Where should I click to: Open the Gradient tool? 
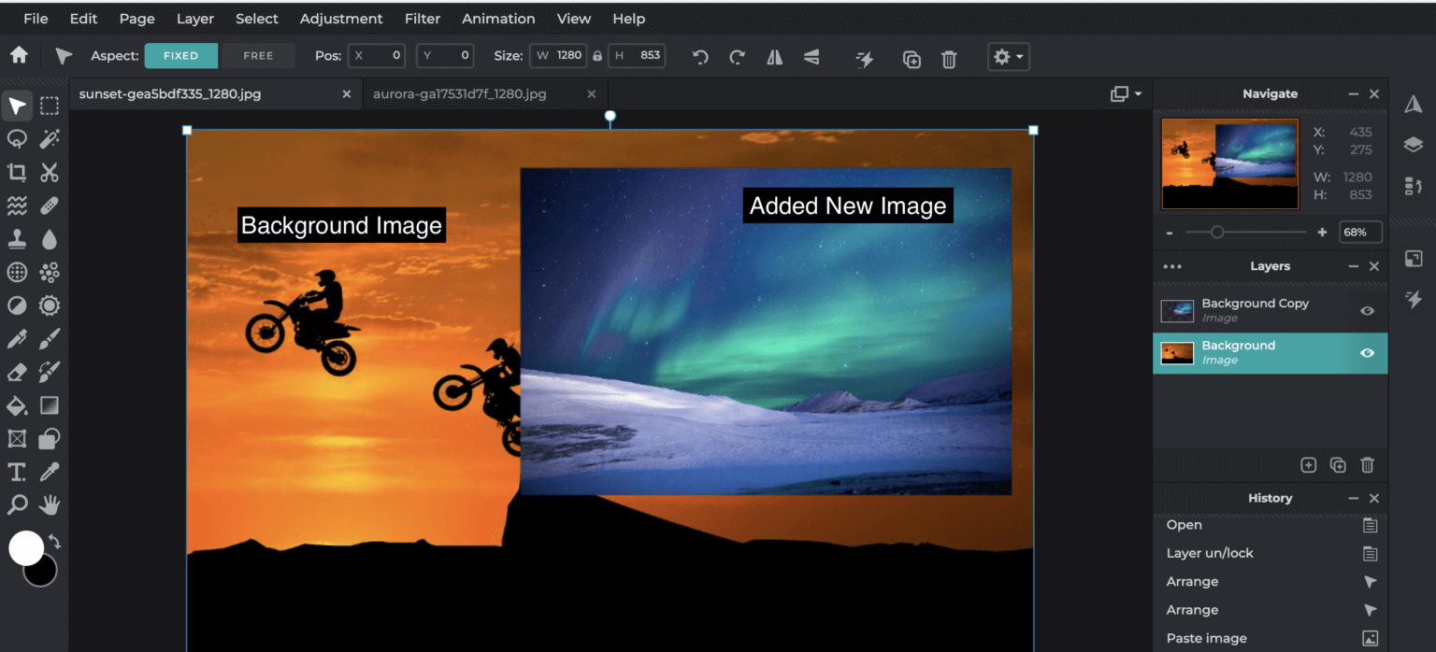[x=50, y=405]
